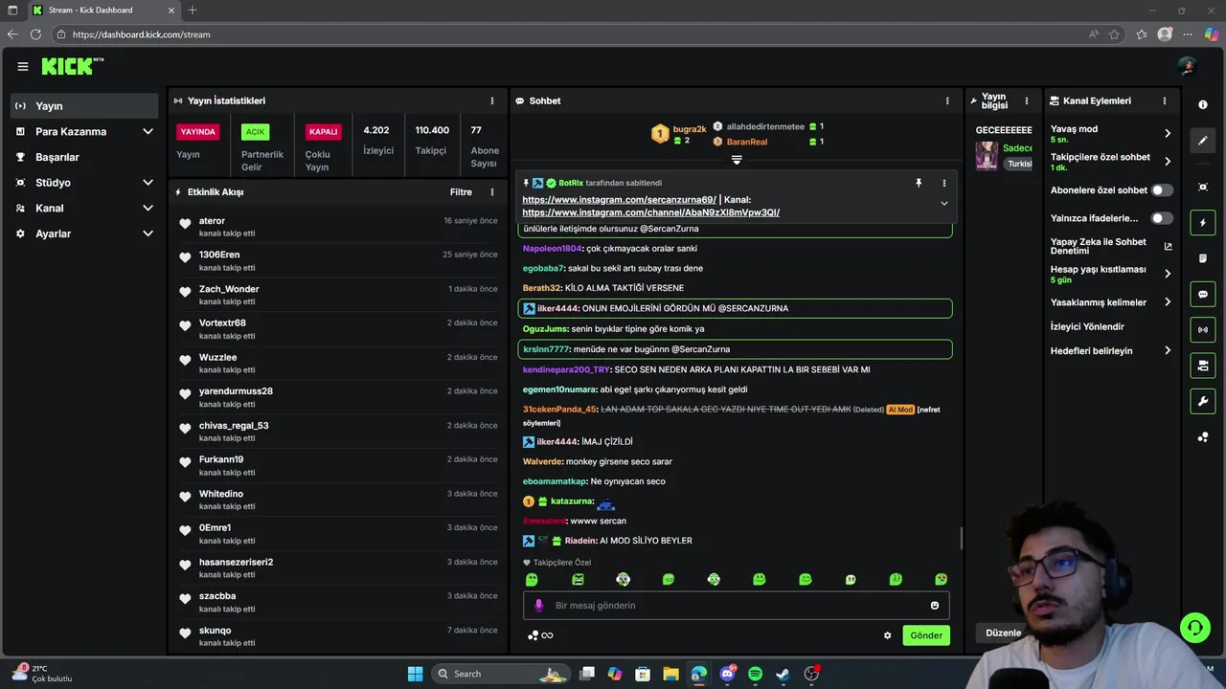Click the focus frame icon in right toolbar
Screen dimensions: 1226x689
click(x=1203, y=187)
